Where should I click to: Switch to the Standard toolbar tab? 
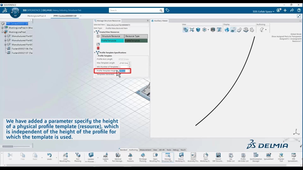pos(123,150)
